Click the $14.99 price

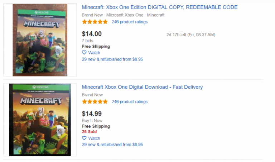coord(92,114)
